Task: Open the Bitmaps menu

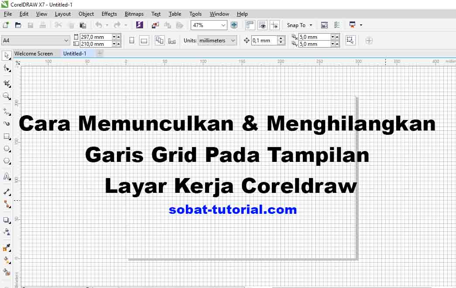Action: [x=134, y=14]
